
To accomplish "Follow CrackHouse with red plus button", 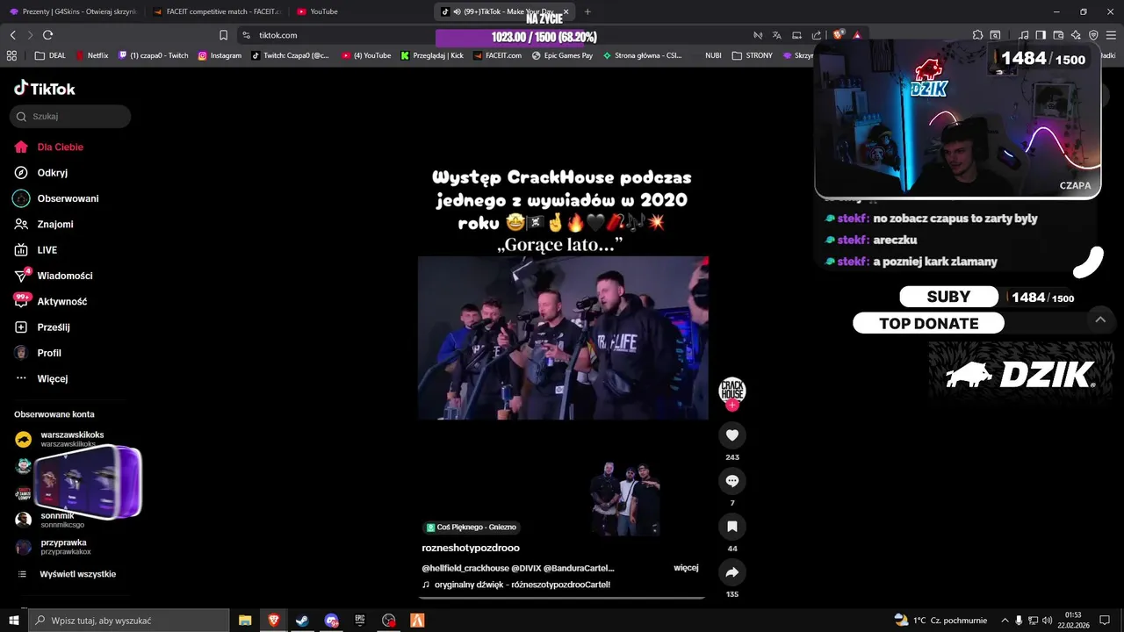I will pyautogui.click(x=732, y=406).
